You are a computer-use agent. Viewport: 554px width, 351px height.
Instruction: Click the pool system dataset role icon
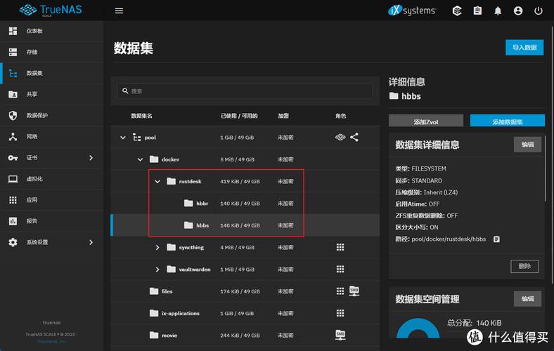click(x=340, y=137)
